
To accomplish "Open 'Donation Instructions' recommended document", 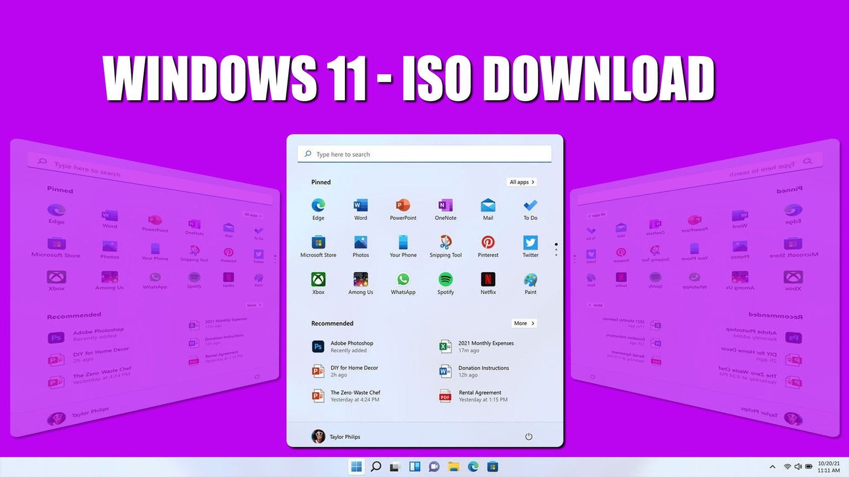I will pos(474,371).
